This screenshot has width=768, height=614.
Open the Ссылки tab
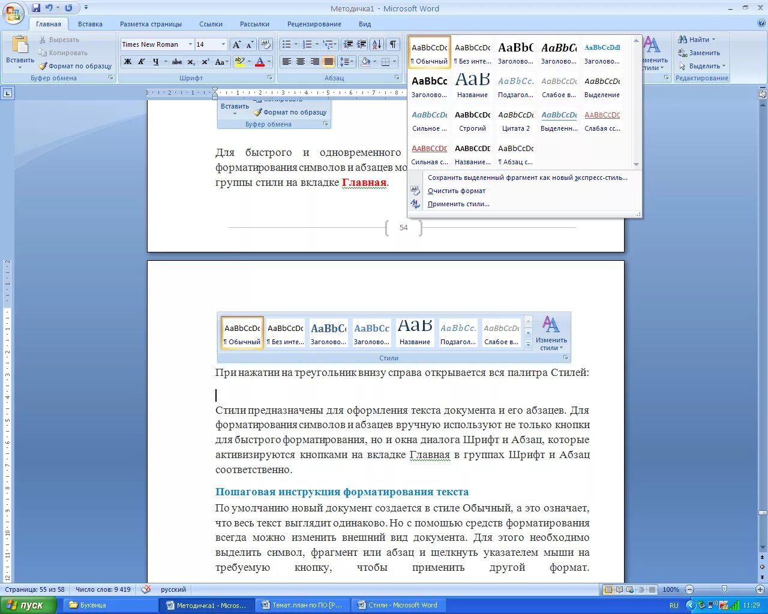click(211, 24)
